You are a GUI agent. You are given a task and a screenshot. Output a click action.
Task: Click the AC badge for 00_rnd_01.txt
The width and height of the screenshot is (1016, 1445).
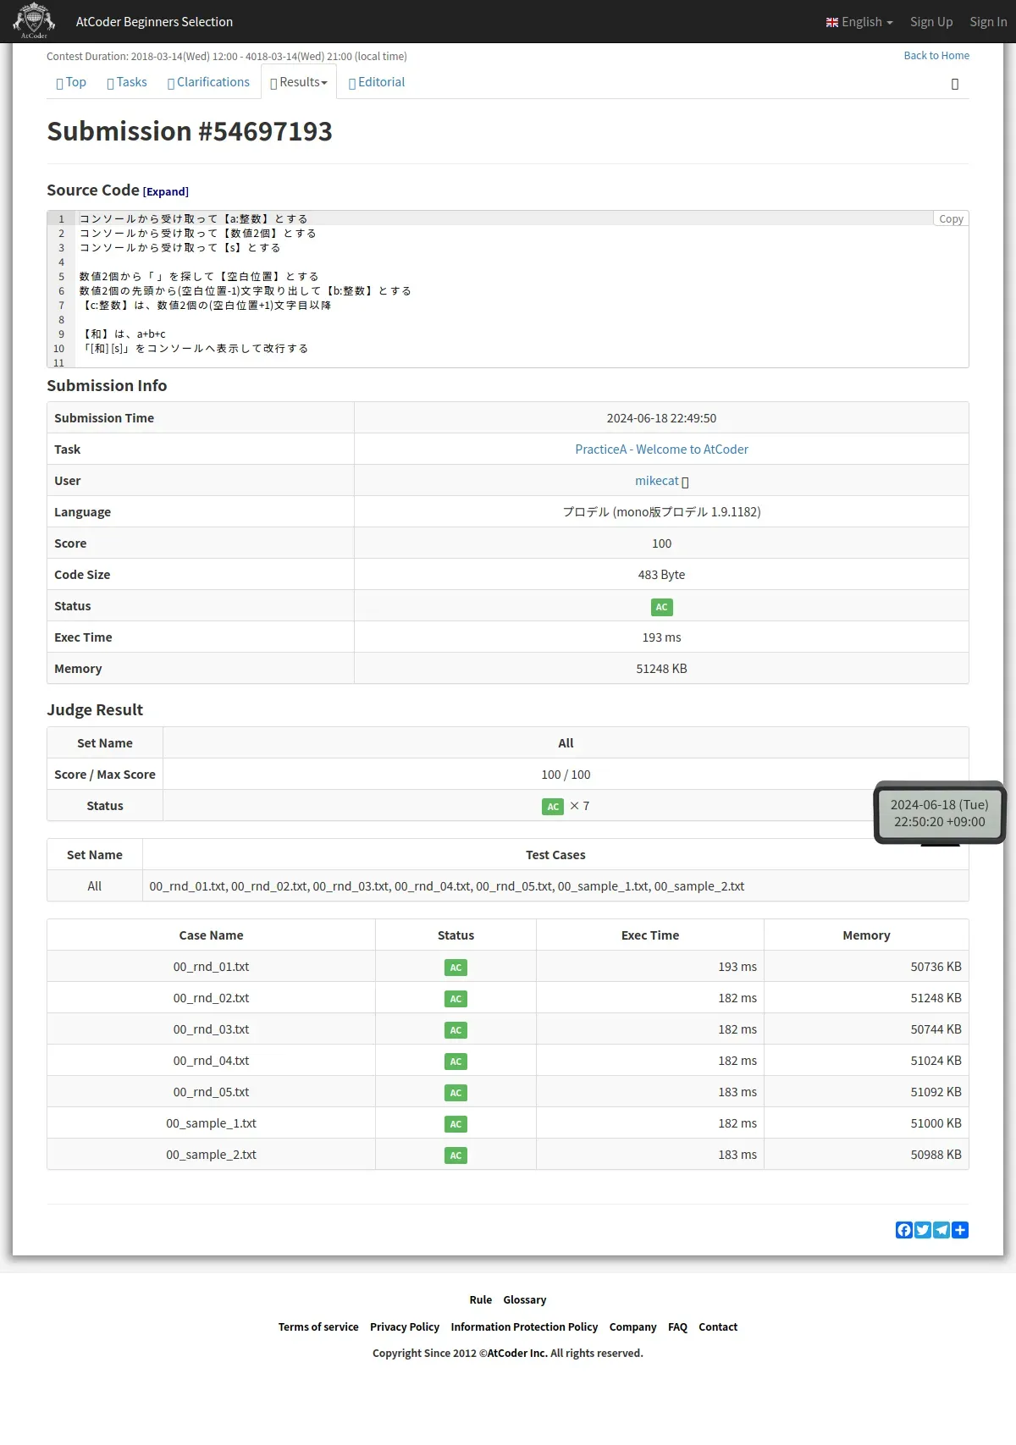point(456,968)
